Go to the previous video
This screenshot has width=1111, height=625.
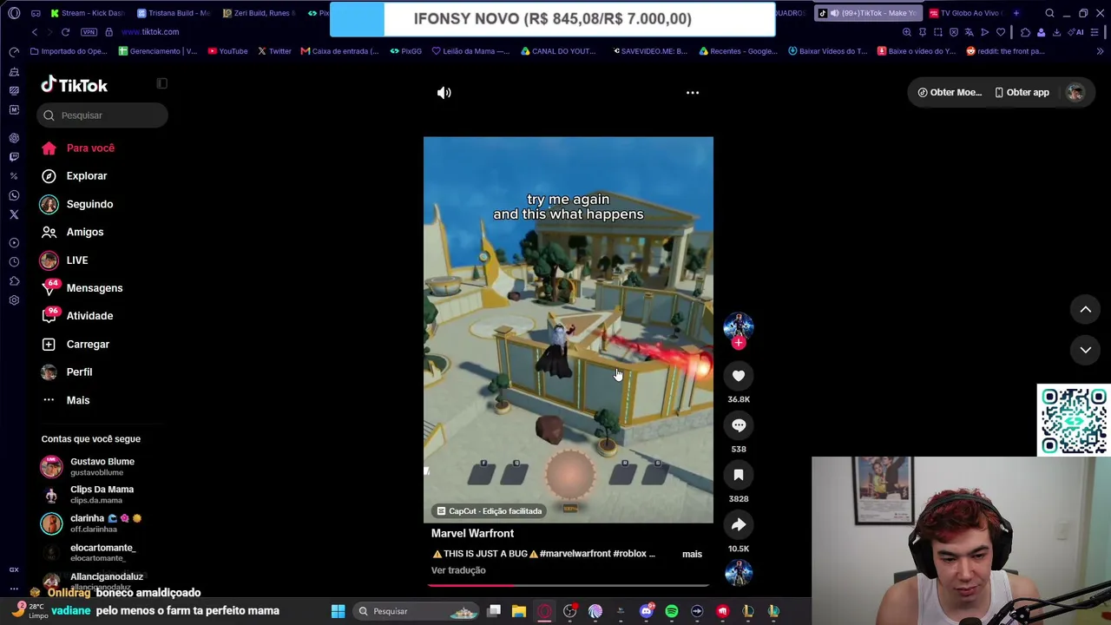click(1085, 309)
